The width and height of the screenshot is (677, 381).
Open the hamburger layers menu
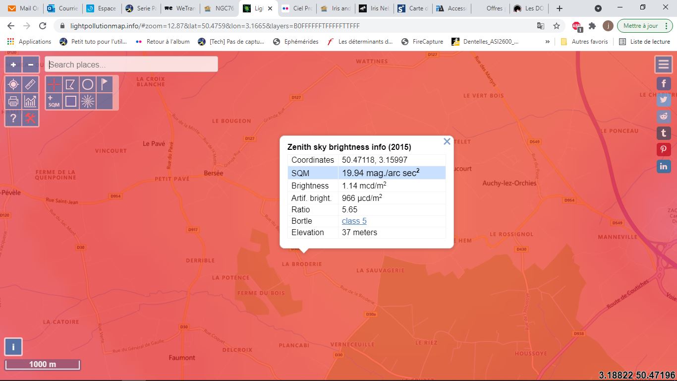[x=663, y=64]
